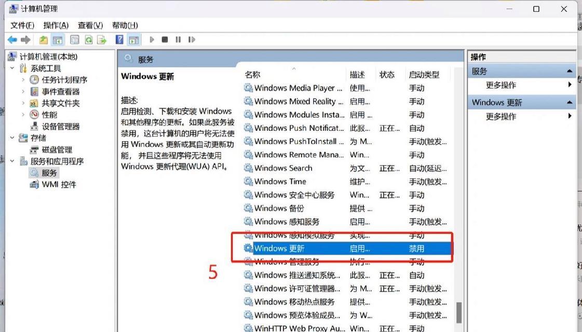Click the 任务计划程序 clock icon

tap(34, 80)
